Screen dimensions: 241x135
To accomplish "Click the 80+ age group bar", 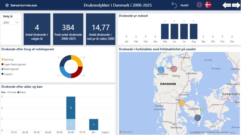I will pos(94,124).
